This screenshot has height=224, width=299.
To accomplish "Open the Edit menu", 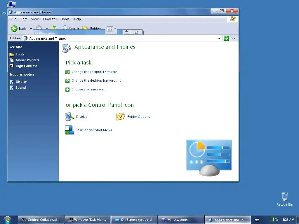I will [x=24, y=19].
